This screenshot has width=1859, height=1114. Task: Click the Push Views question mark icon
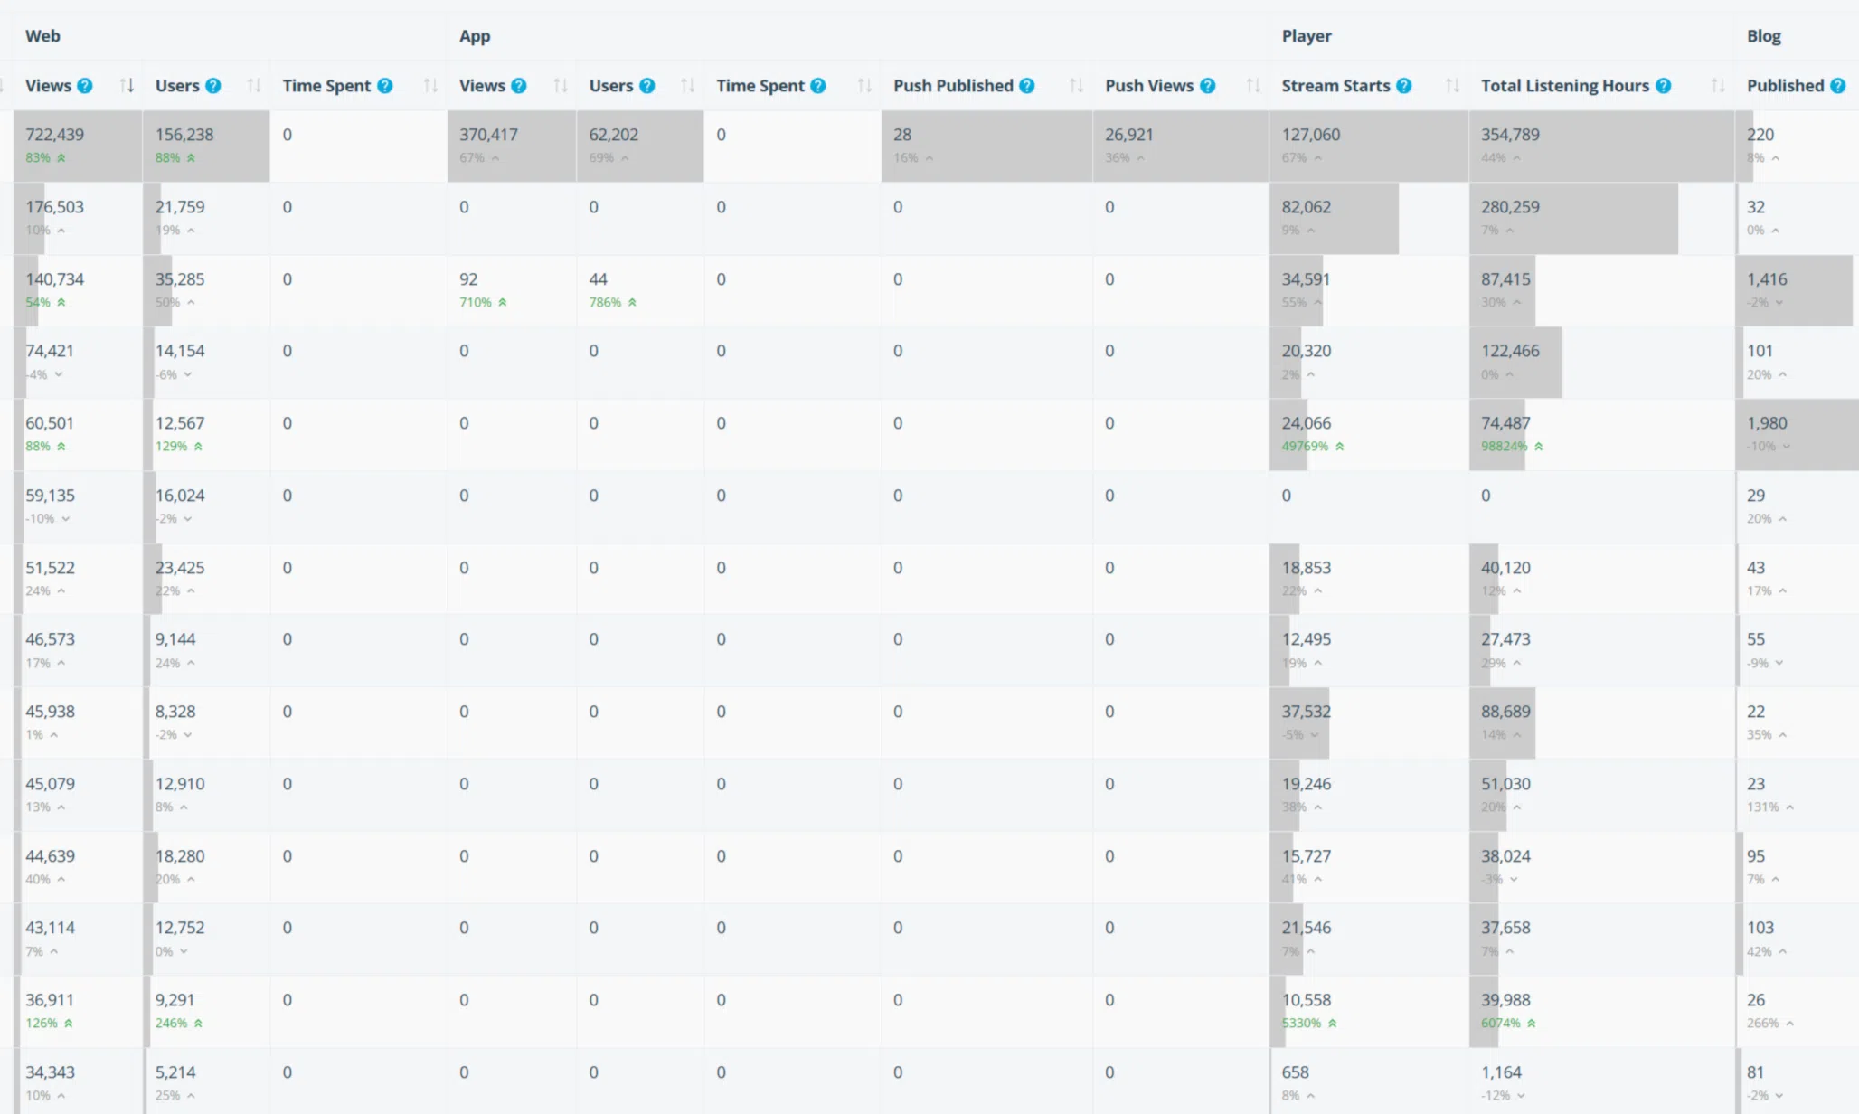click(1208, 86)
